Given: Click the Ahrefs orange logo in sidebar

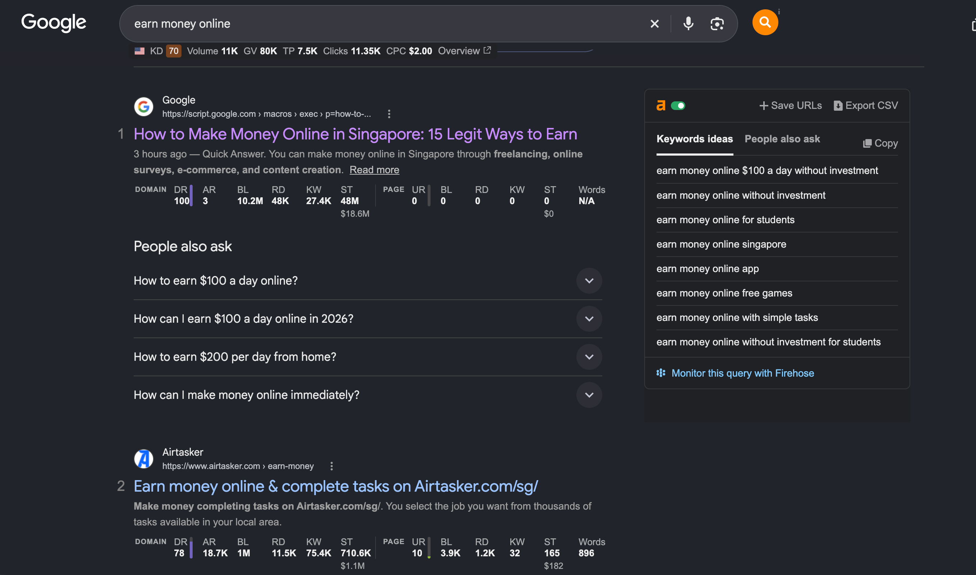Looking at the screenshot, I should 660,105.
